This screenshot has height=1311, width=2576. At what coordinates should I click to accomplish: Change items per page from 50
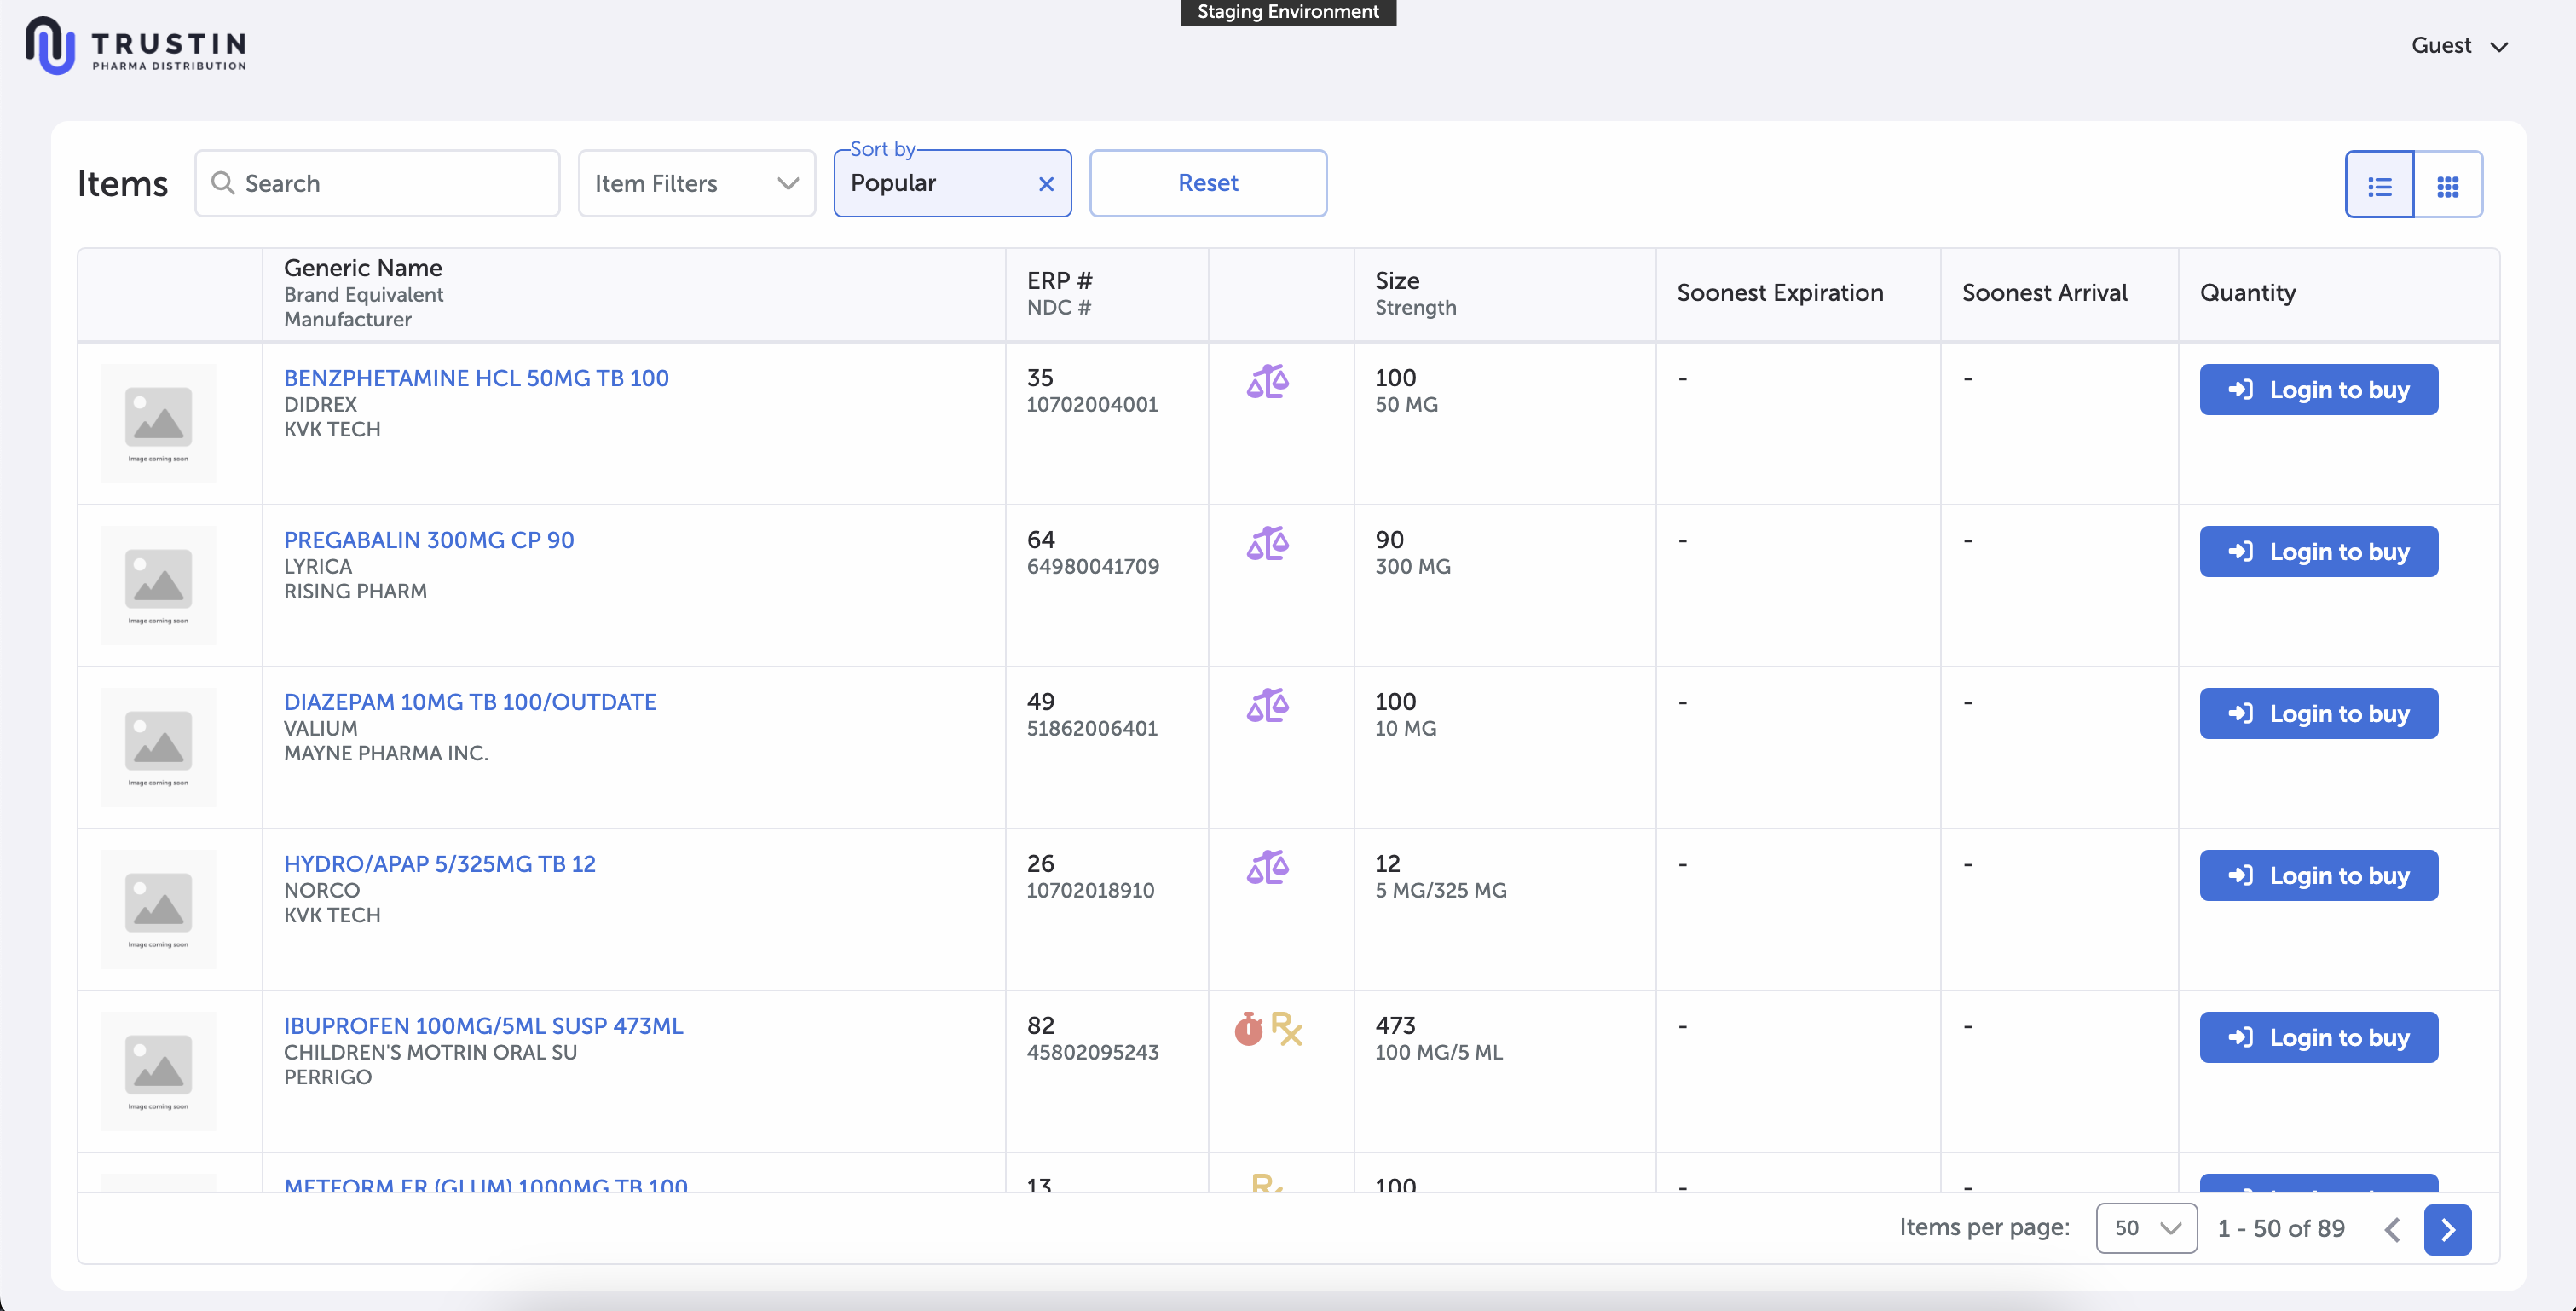click(2146, 1228)
